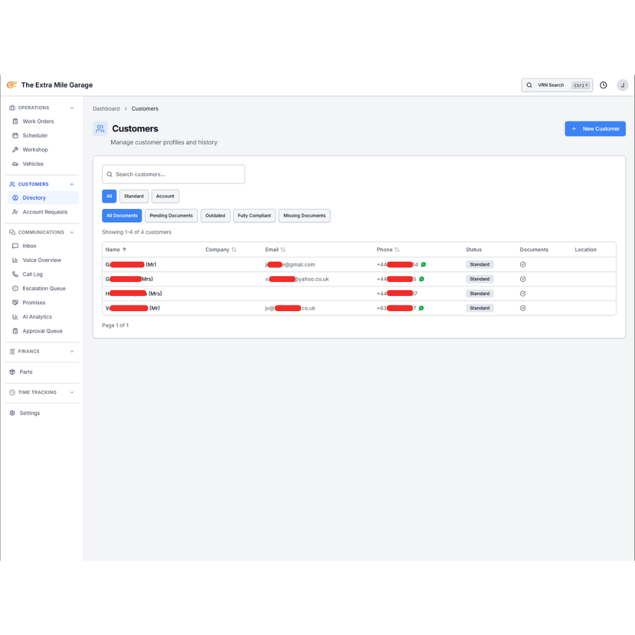Select the Account customer type filter
This screenshot has height=635, width=635.
pos(165,196)
